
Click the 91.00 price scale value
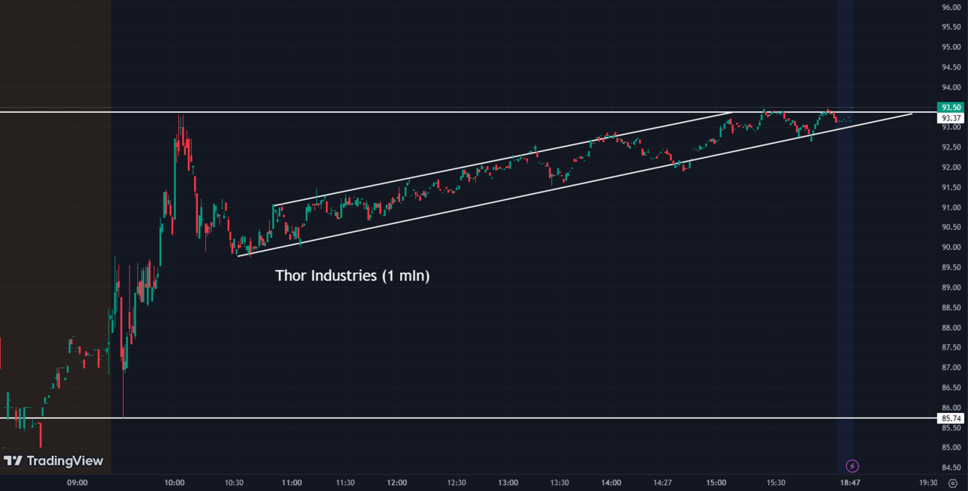pyautogui.click(x=951, y=207)
